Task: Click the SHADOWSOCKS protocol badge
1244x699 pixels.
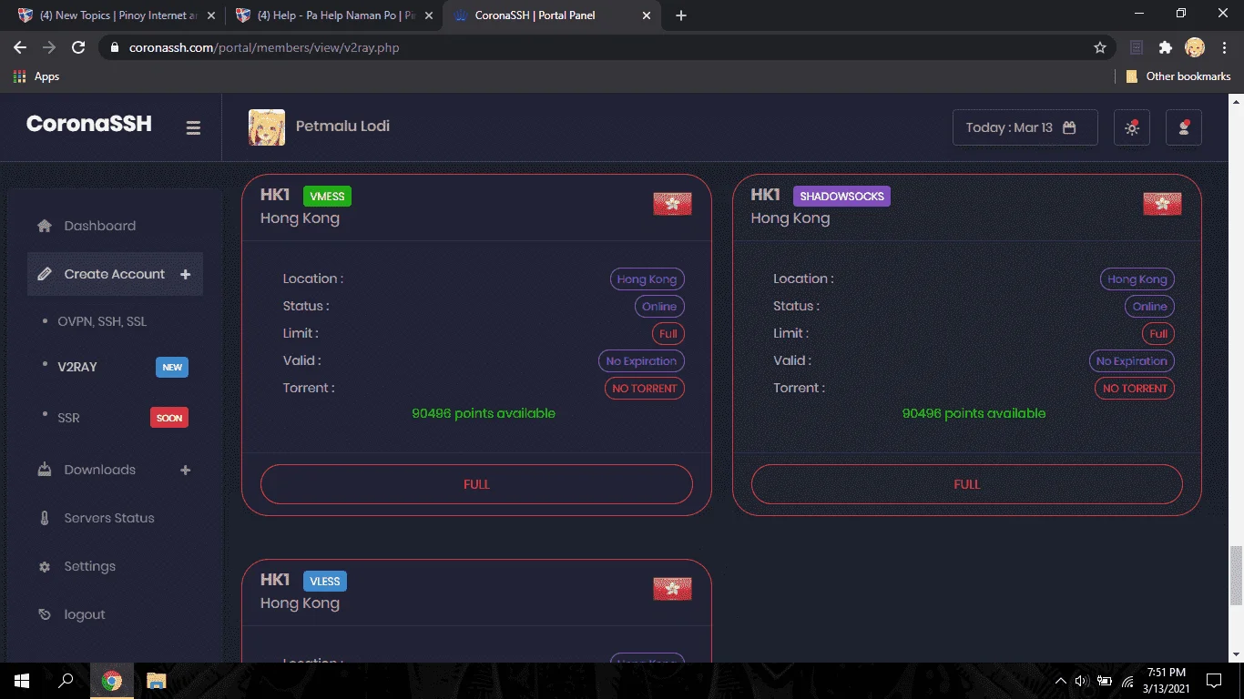Action: [x=841, y=196]
